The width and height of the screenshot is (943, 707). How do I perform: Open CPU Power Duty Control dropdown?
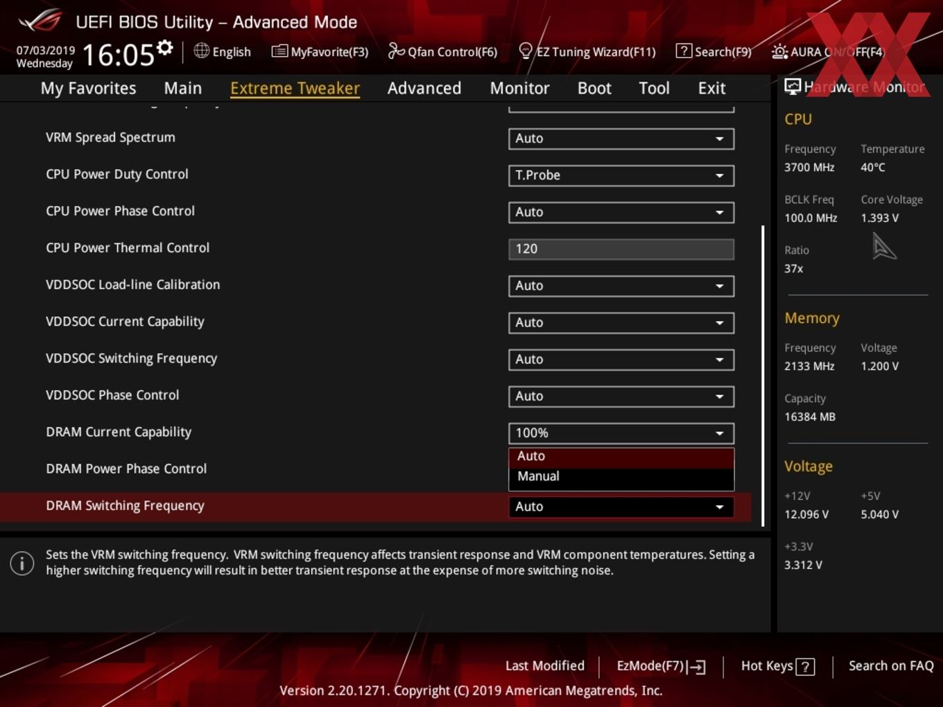(621, 175)
